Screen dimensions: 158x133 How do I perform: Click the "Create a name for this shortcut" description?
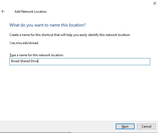(70, 35)
